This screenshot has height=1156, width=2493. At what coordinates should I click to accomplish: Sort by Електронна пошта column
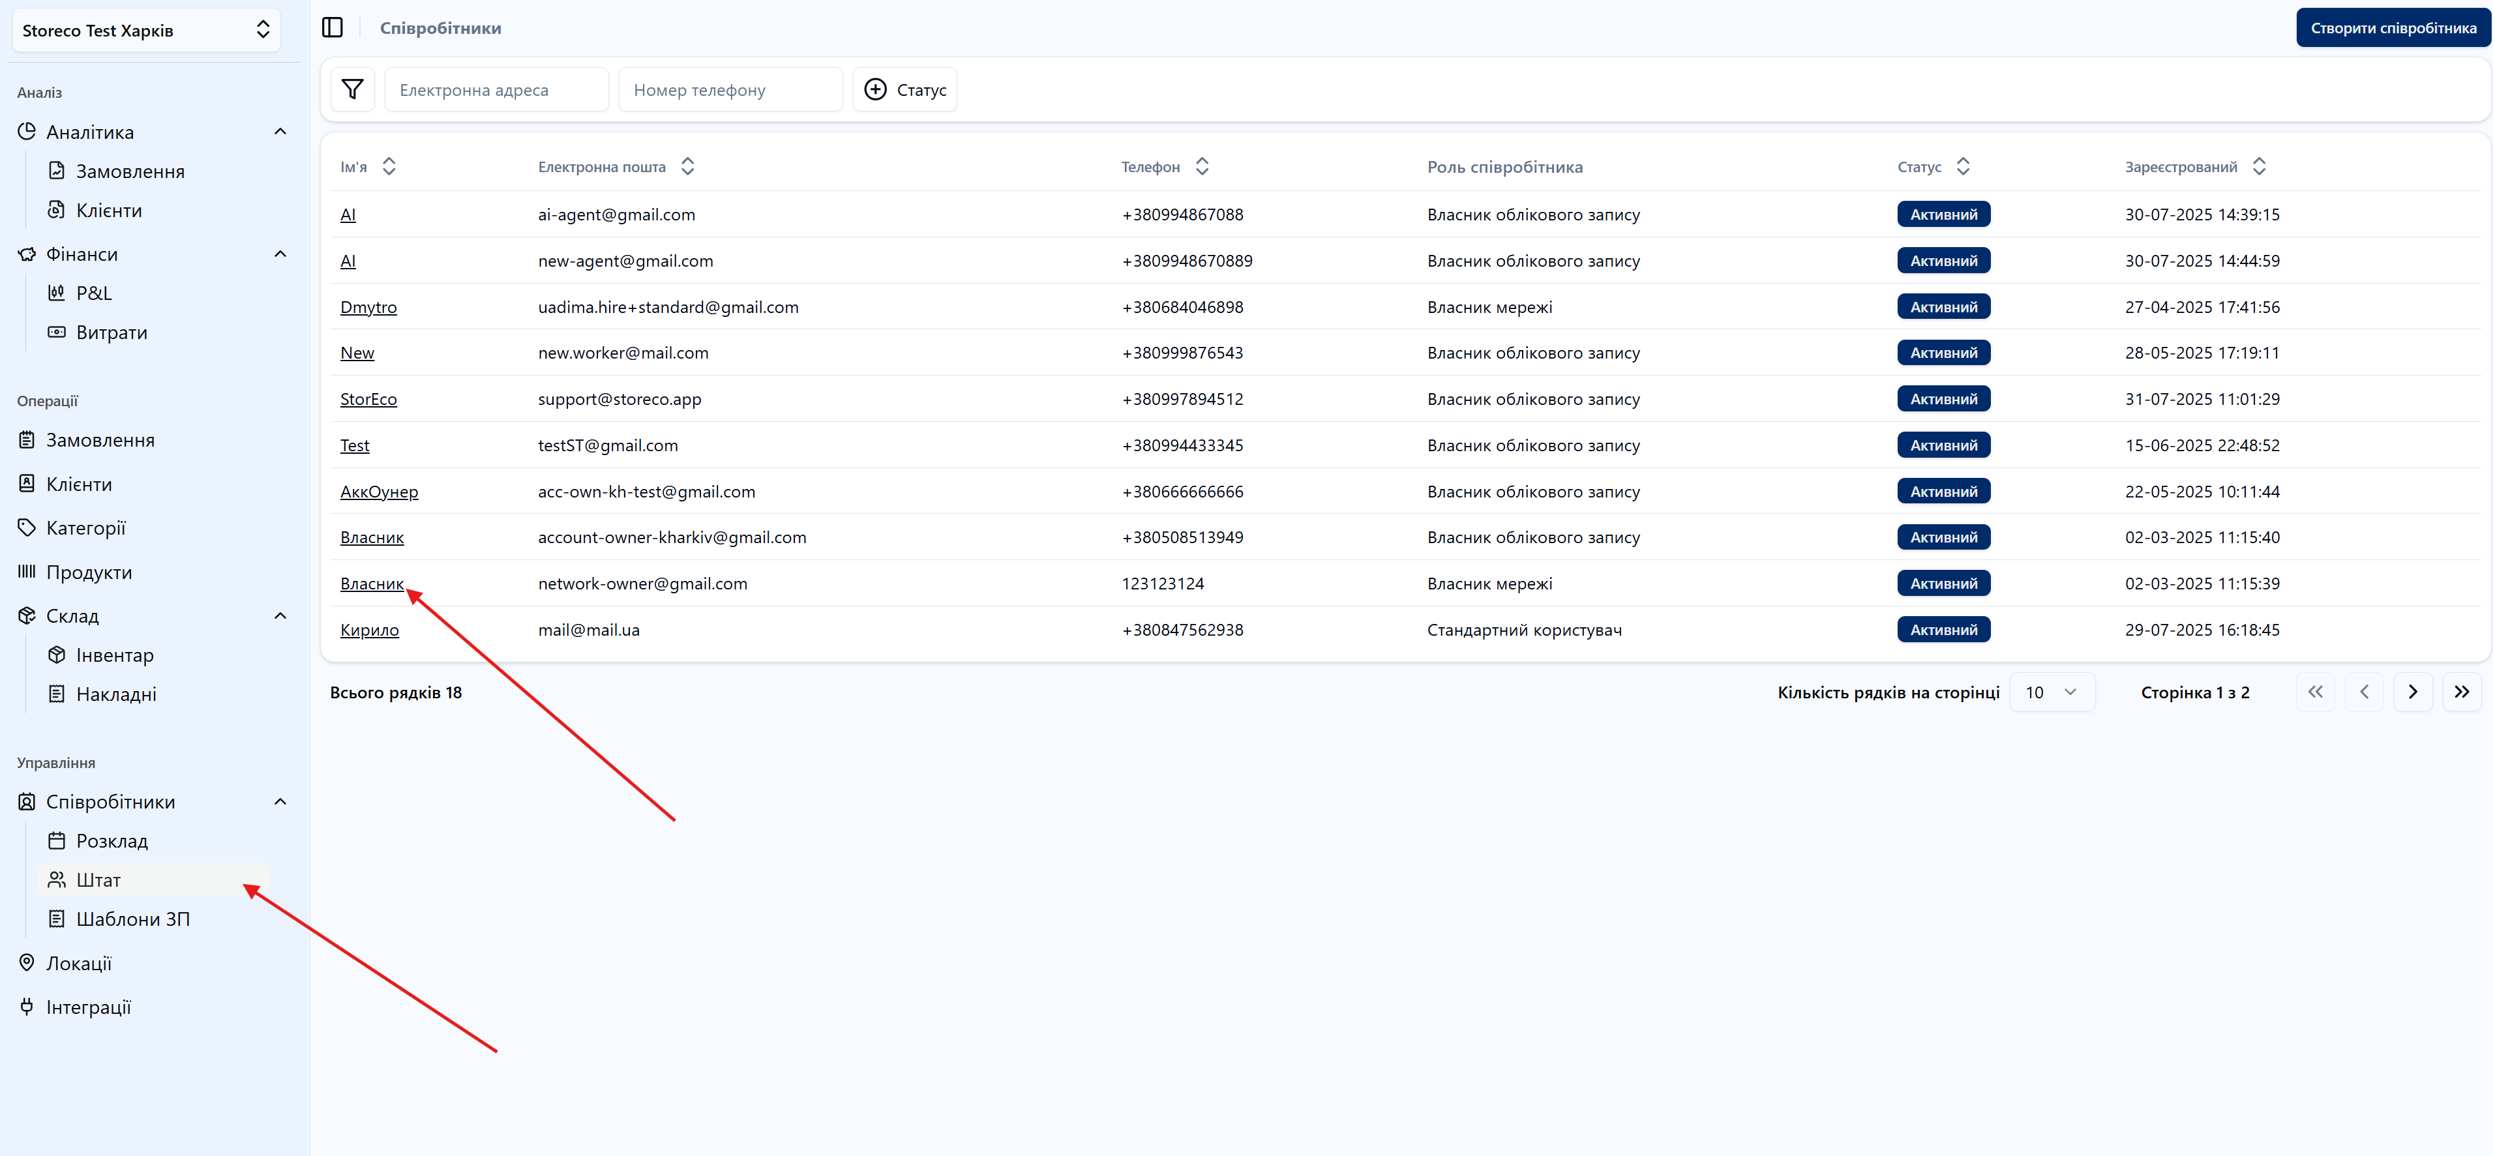tap(687, 166)
